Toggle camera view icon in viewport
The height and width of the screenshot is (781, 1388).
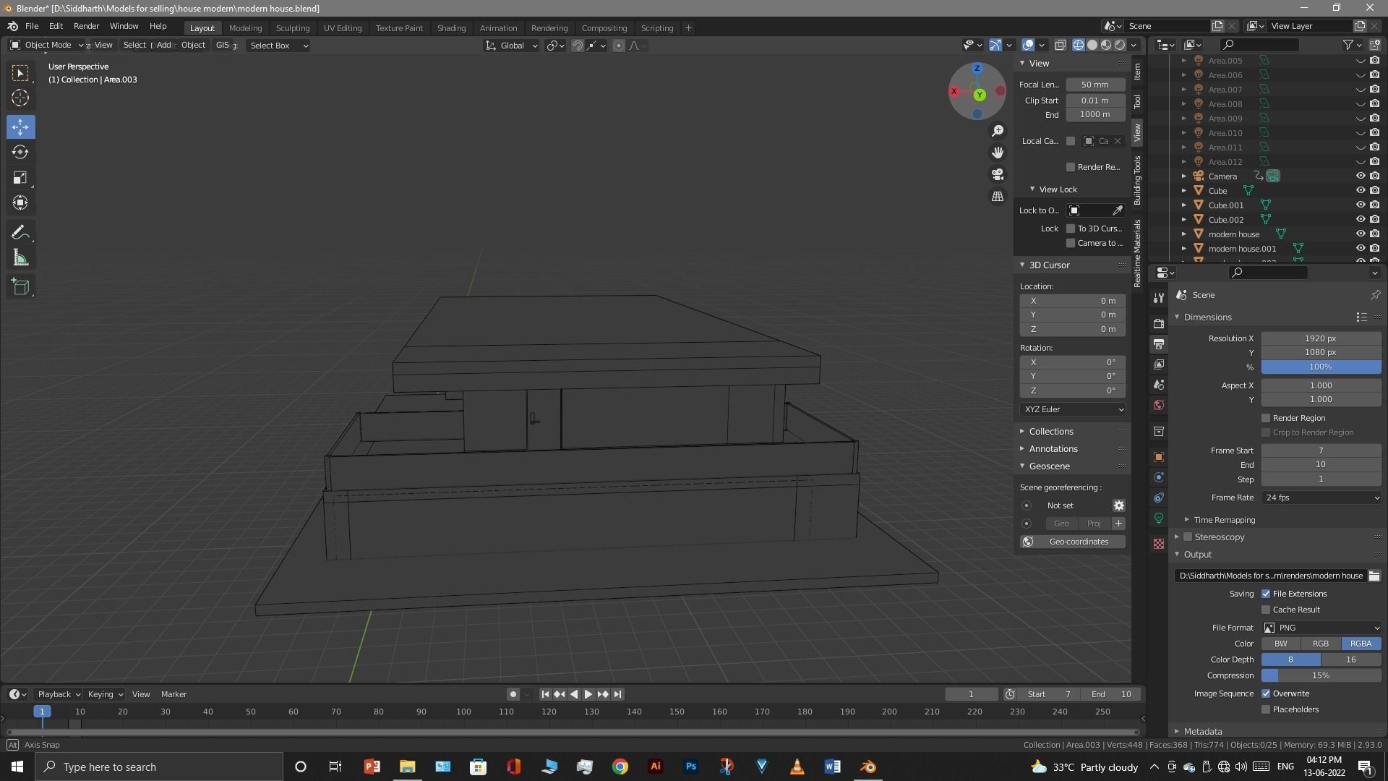pos(998,174)
